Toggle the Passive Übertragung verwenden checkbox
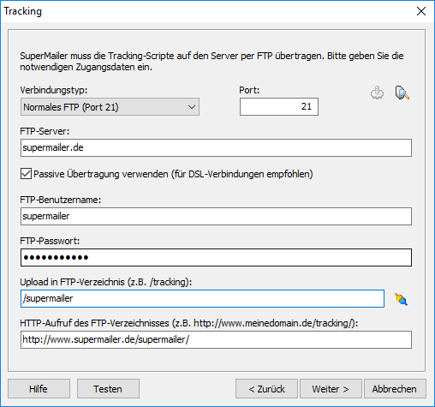Screen dimensions: 435x407 (26, 174)
